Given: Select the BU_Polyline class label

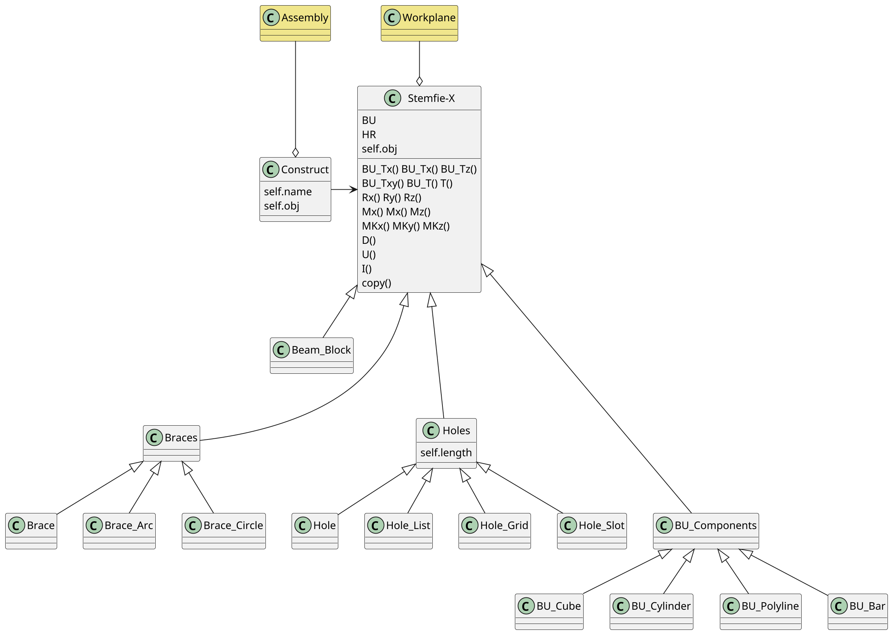Looking at the screenshot, I should point(770,606).
